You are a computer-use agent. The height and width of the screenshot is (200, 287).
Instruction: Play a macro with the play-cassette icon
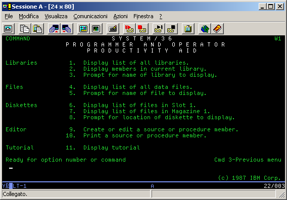[159, 29]
